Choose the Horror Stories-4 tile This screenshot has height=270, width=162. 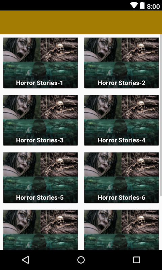click(x=122, y=120)
